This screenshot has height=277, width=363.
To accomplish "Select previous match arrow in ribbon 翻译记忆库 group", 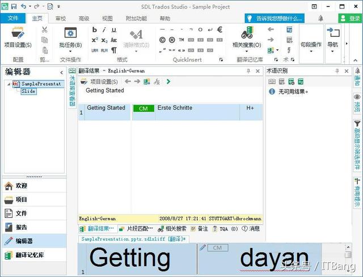I will coord(271,30).
